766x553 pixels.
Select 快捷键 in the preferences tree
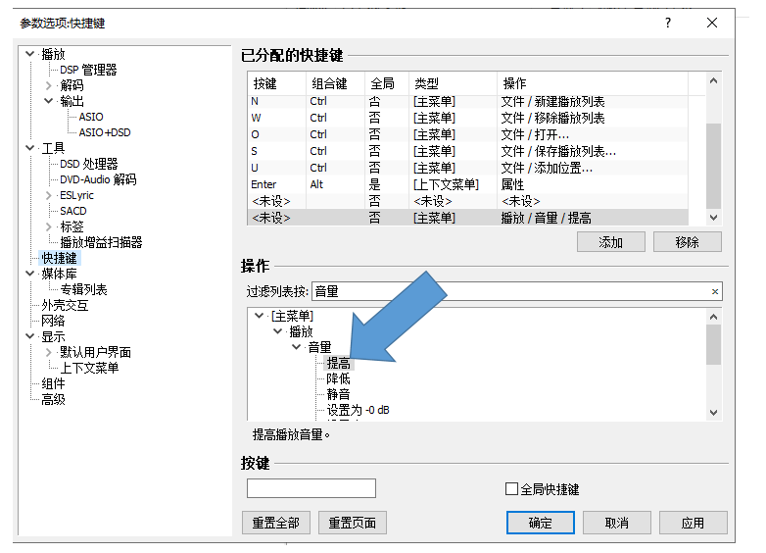[x=59, y=258]
